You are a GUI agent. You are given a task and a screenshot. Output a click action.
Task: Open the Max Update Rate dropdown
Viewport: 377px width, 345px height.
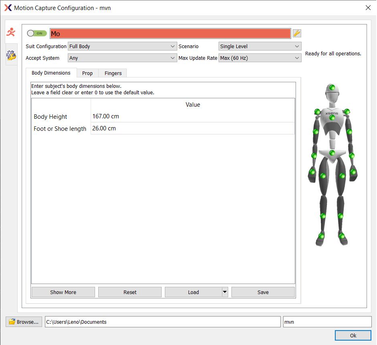pyautogui.click(x=259, y=58)
